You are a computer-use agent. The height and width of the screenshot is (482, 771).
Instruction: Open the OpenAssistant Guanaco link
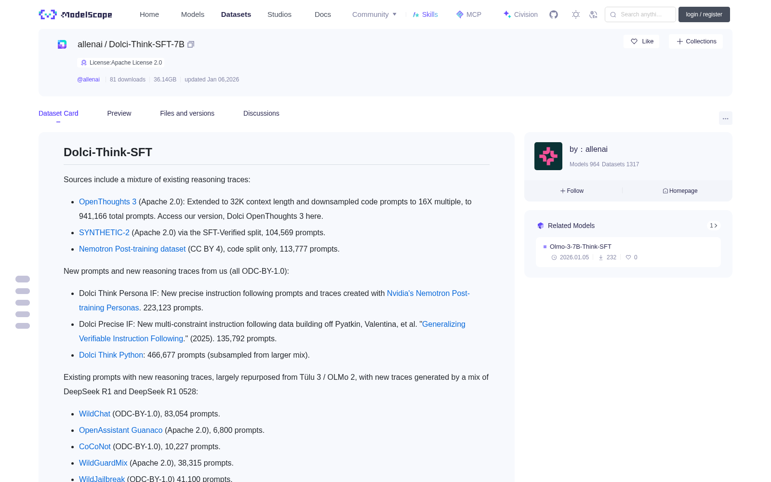(x=120, y=430)
